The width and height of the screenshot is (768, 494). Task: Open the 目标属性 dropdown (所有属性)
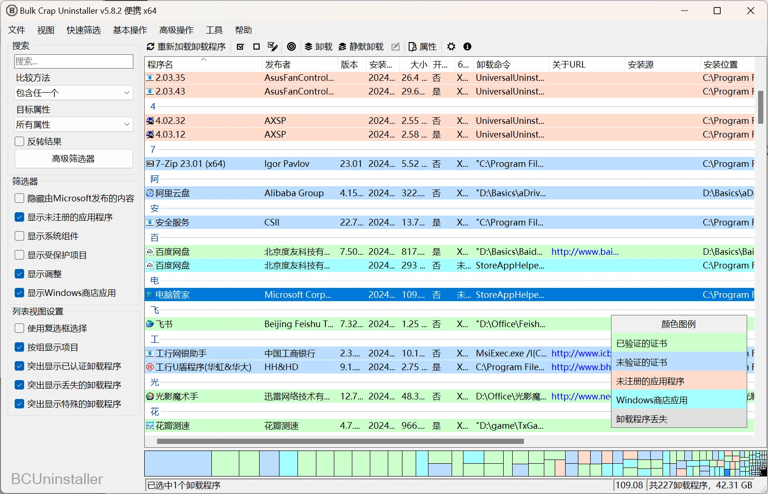(74, 124)
